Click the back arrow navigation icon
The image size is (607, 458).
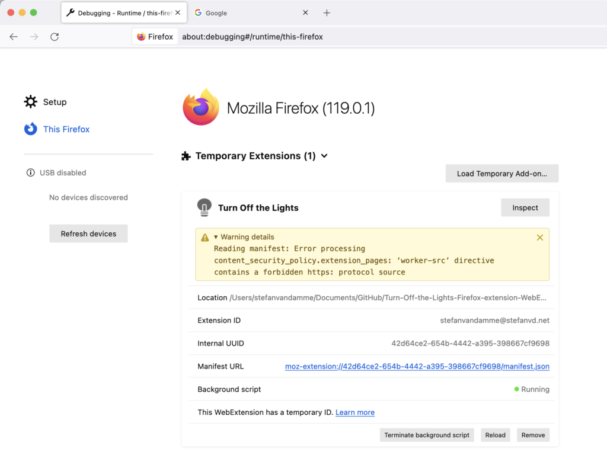click(x=14, y=36)
